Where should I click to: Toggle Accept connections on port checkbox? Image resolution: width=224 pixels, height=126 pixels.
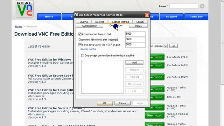(x=80, y=34)
